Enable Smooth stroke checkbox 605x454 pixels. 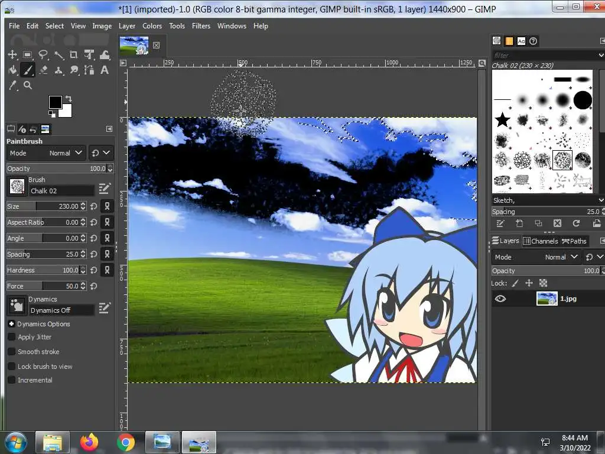coord(12,352)
